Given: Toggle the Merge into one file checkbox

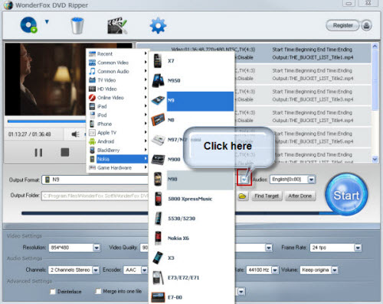Looking at the screenshot, I should tap(98, 291).
